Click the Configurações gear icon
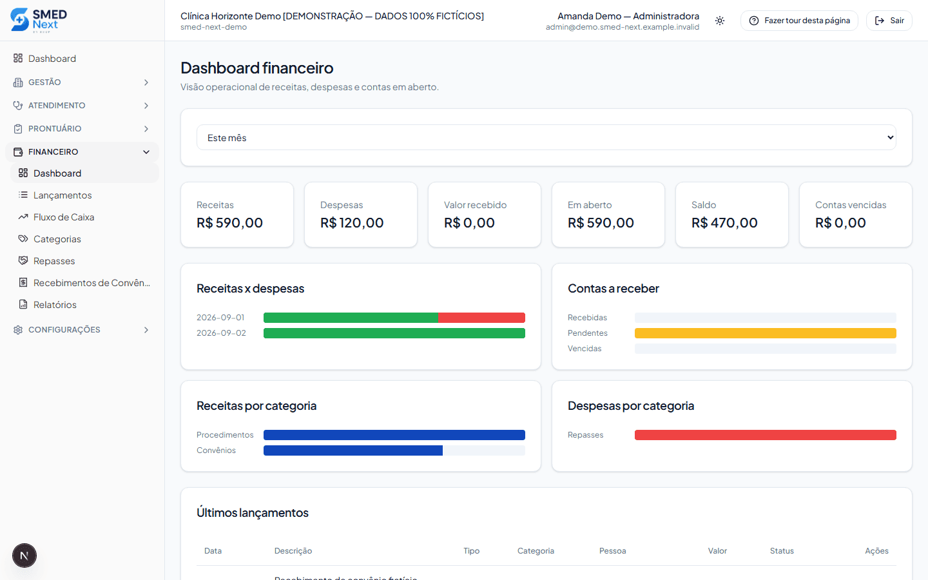Viewport: 928px width, 580px height. pyautogui.click(x=18, y=330)
